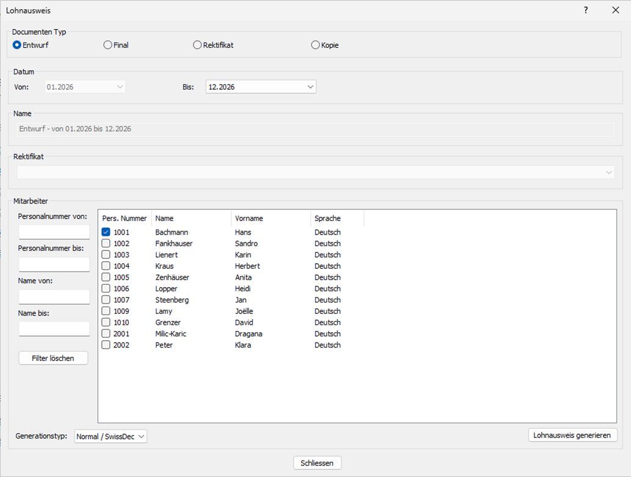The height and width of the screenshot is (477, 631).
Task: Sort list by Name column header
Action: [x=191, y=219]
